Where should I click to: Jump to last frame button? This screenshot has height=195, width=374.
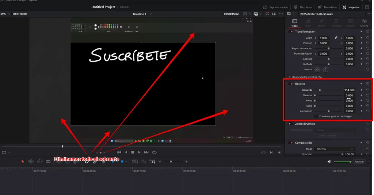tap(146, 152)
